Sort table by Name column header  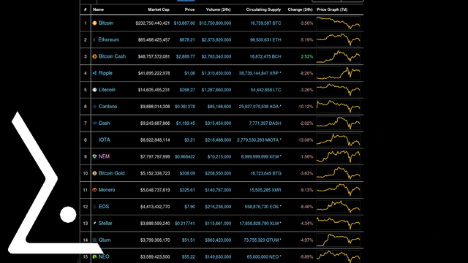coord(98,9)
